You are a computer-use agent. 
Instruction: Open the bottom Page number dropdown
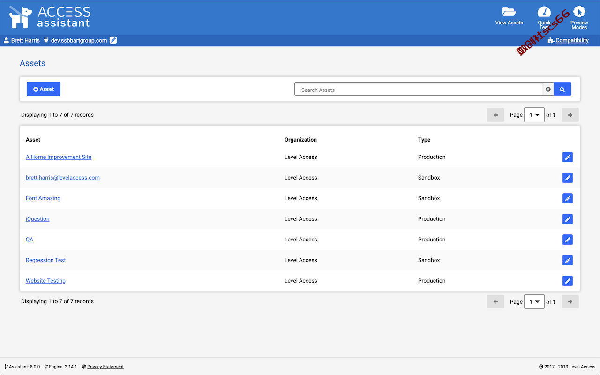[534, 301]
